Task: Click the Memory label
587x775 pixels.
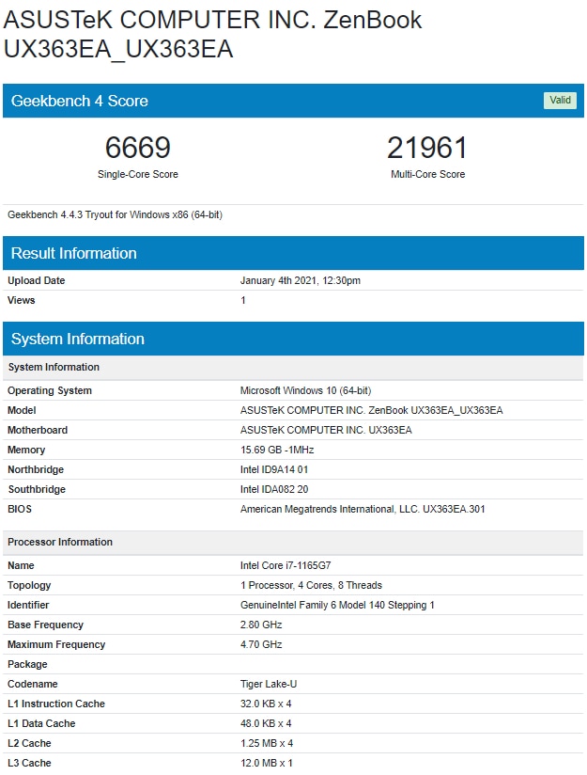Action: point(26,450)
